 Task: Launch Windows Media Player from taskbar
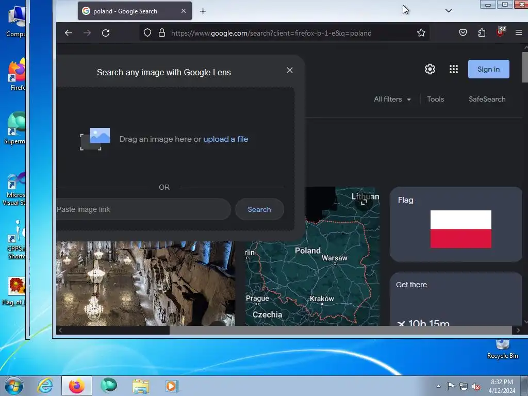[172, 386]
